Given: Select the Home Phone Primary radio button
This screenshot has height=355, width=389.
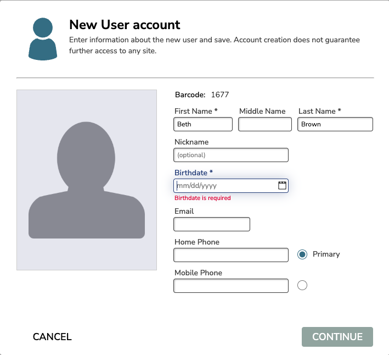Looking at the screenshot, I should pyautogui.click(x=302, y=254).
